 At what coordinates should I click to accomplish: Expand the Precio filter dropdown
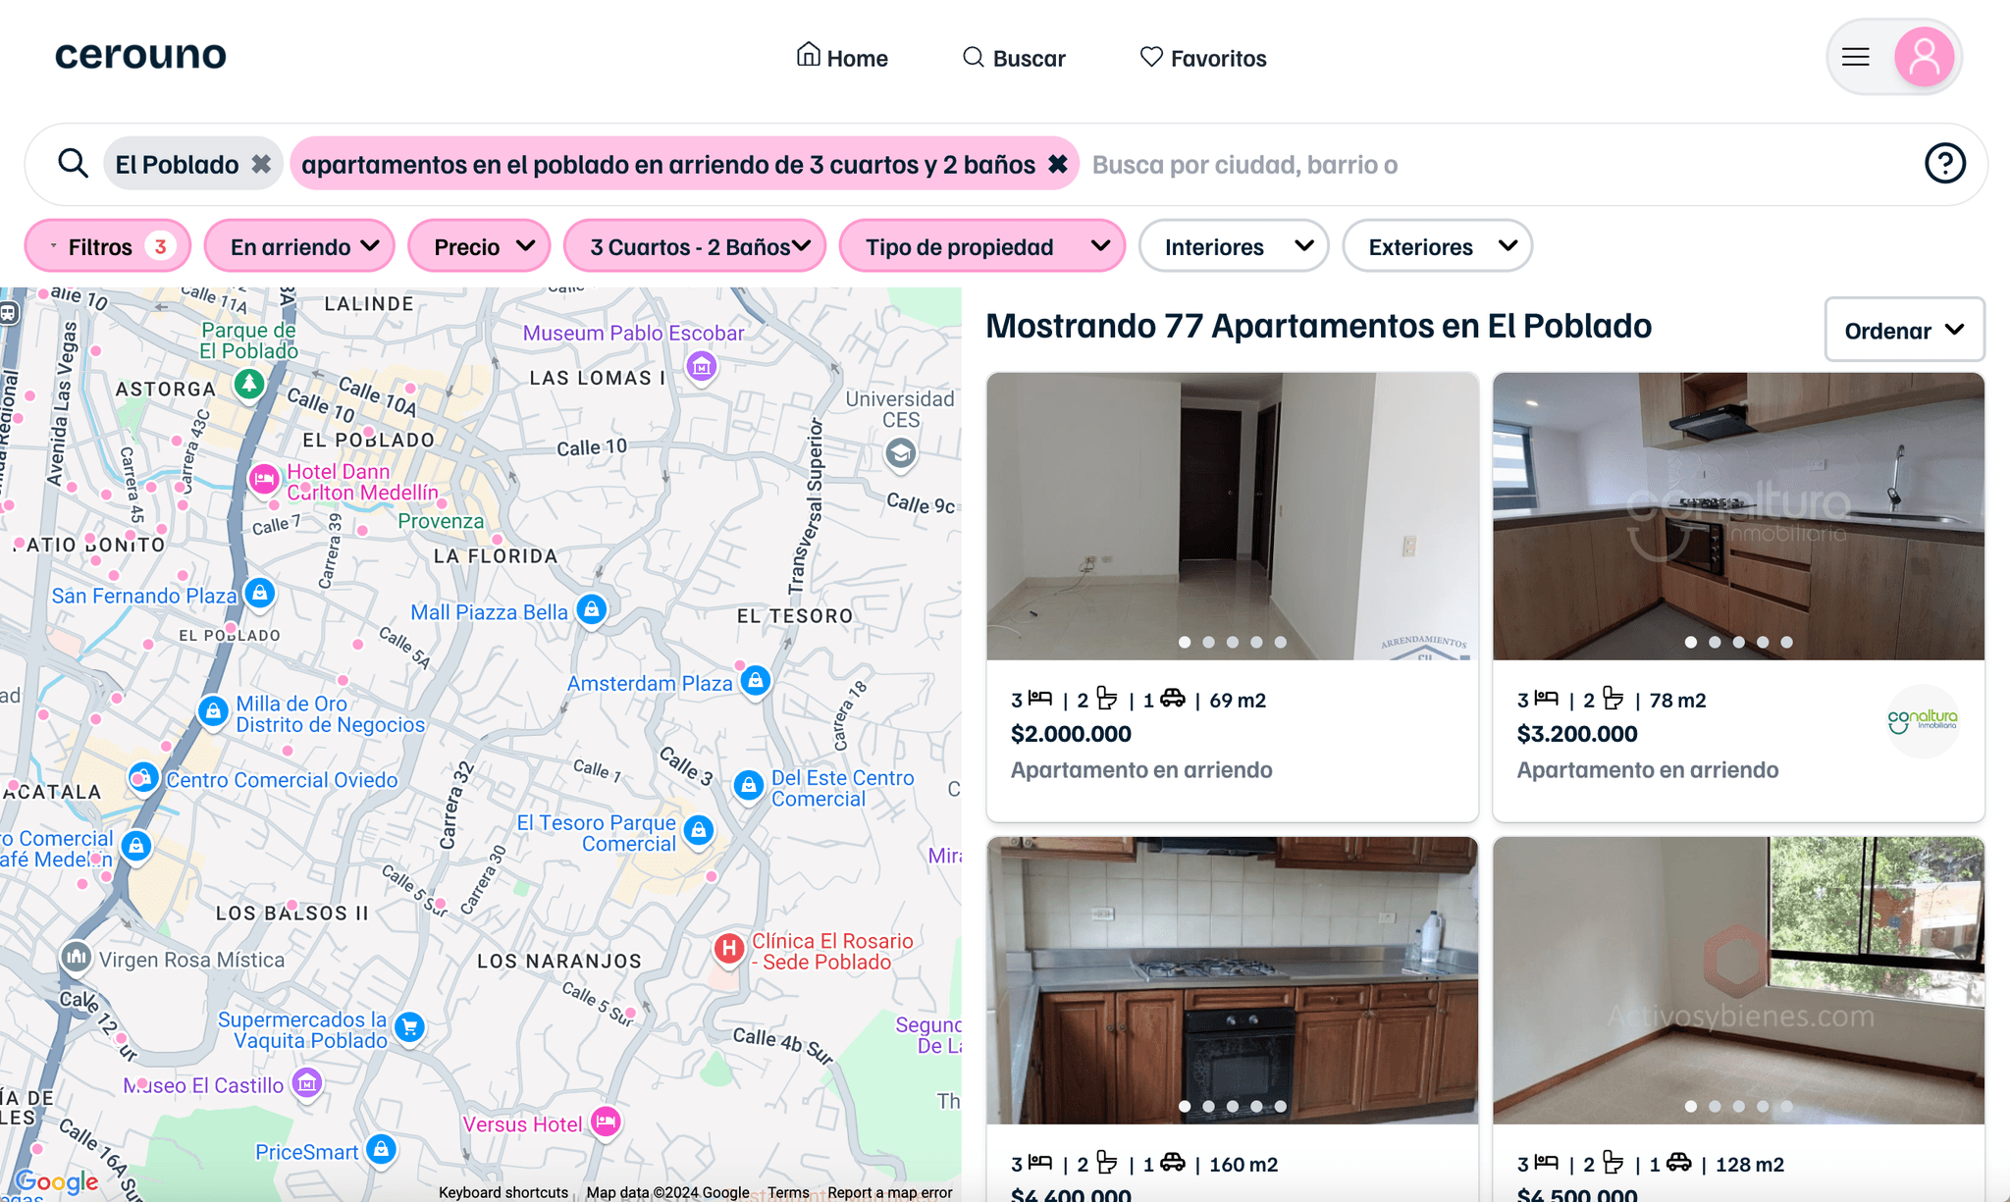point(479,244)
